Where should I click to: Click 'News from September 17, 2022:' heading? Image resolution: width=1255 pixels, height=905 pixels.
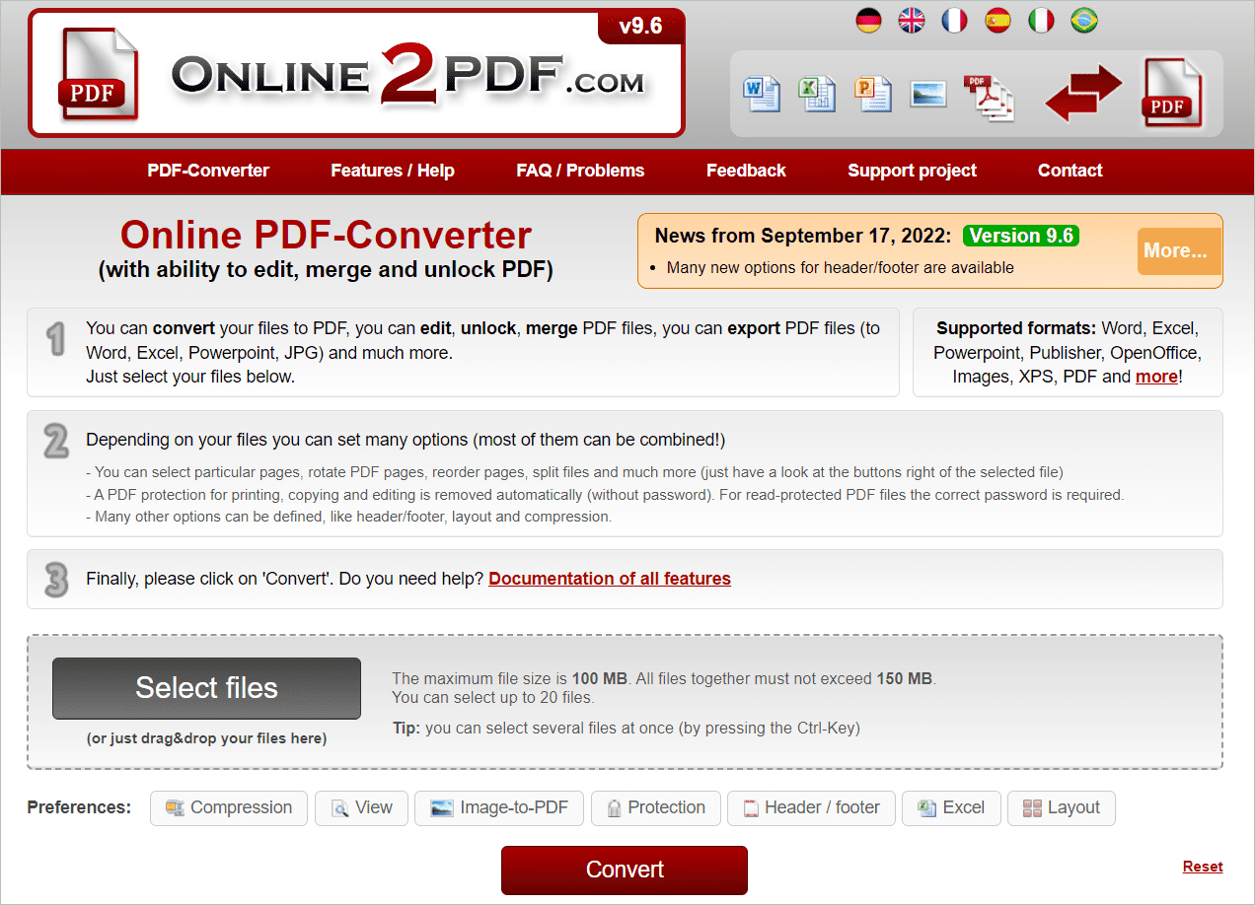coord(803,236)
